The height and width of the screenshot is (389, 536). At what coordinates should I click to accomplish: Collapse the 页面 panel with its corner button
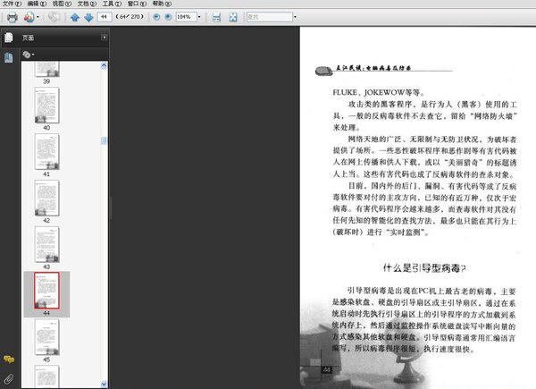click(104, 38)
